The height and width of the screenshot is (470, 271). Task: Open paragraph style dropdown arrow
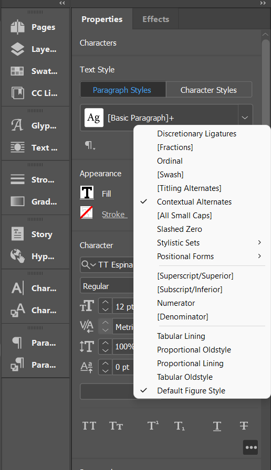pyautogui.click(x=245, y=118)
